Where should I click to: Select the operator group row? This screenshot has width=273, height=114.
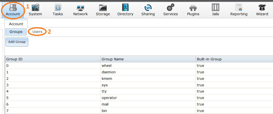(109, 98)
